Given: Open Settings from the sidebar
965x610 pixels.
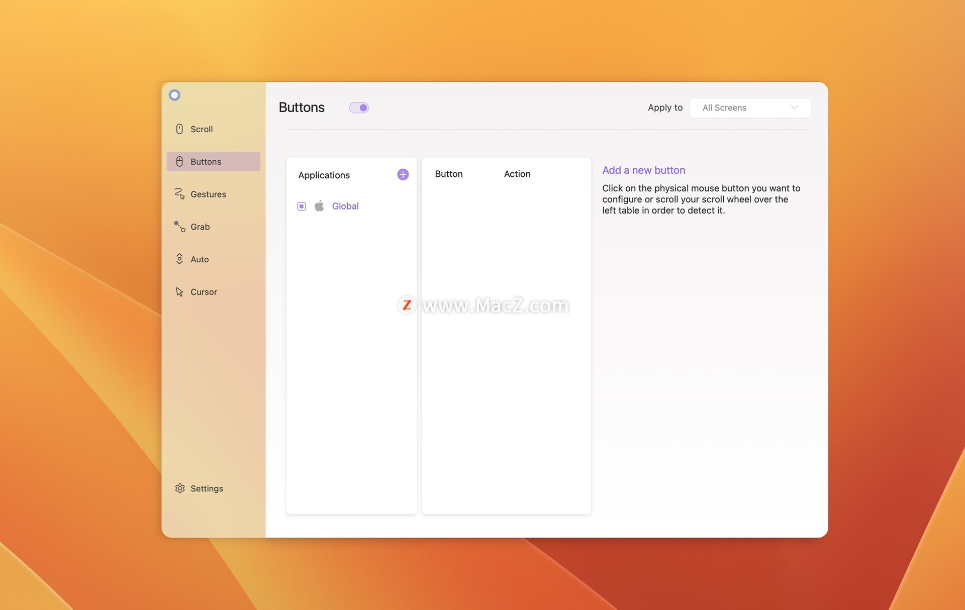Looking at the screenshot, I should [213, 488].
